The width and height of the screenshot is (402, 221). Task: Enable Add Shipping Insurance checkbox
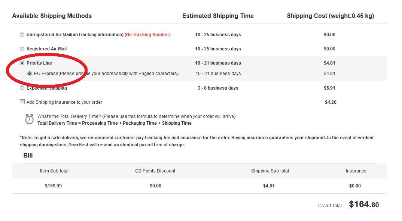click(x=22, y=102)
